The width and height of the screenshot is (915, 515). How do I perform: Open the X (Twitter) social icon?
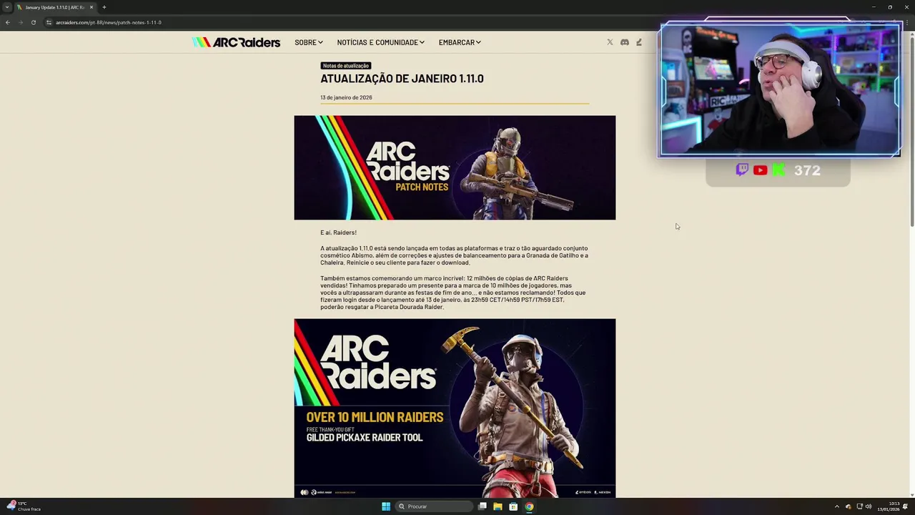click(x=610, y=42)
